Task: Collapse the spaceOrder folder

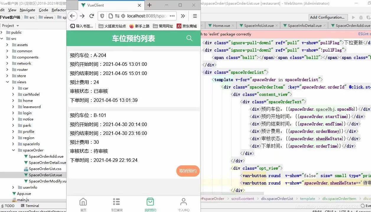Action: (x=13, y=150)
